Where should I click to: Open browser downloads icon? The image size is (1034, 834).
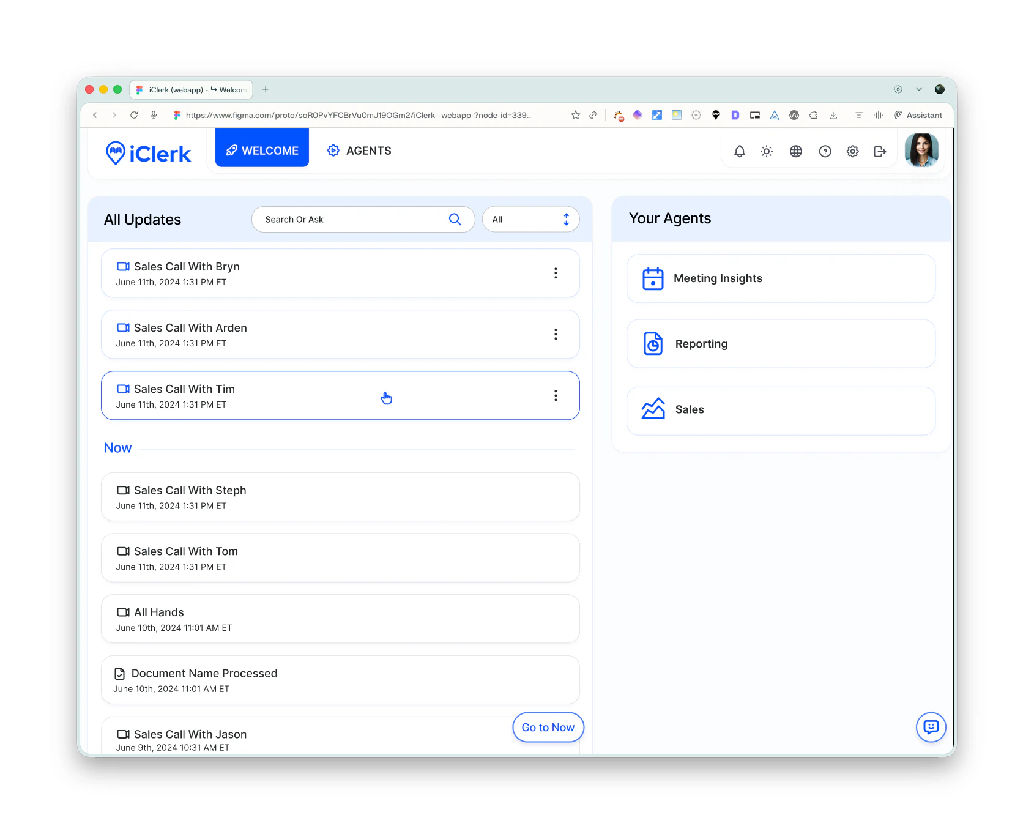click(833, 115)
